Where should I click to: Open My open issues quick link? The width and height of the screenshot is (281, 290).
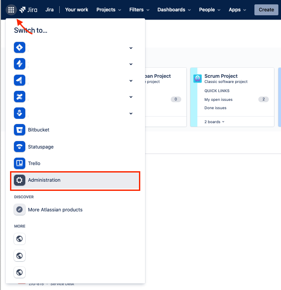click(218, 100)
